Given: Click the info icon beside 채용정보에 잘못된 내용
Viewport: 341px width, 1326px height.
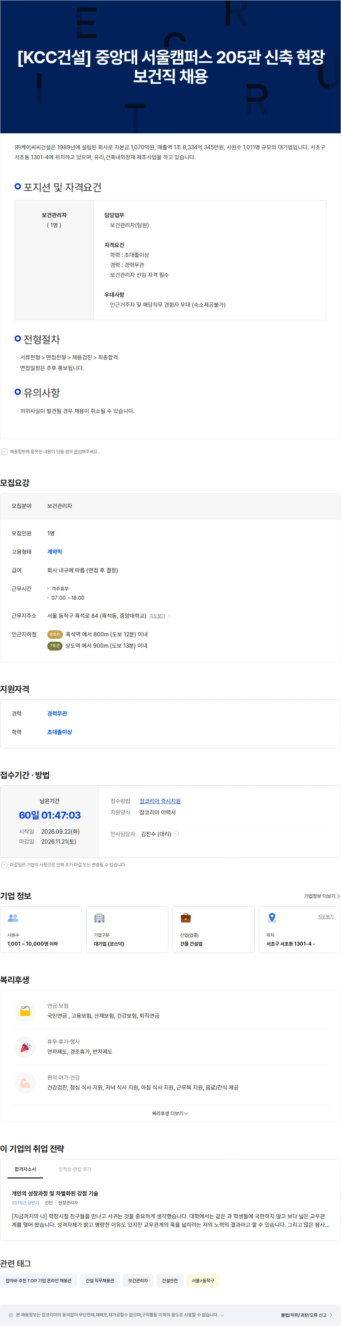Looking at the screenshot, I should click(x=4, y=451).
